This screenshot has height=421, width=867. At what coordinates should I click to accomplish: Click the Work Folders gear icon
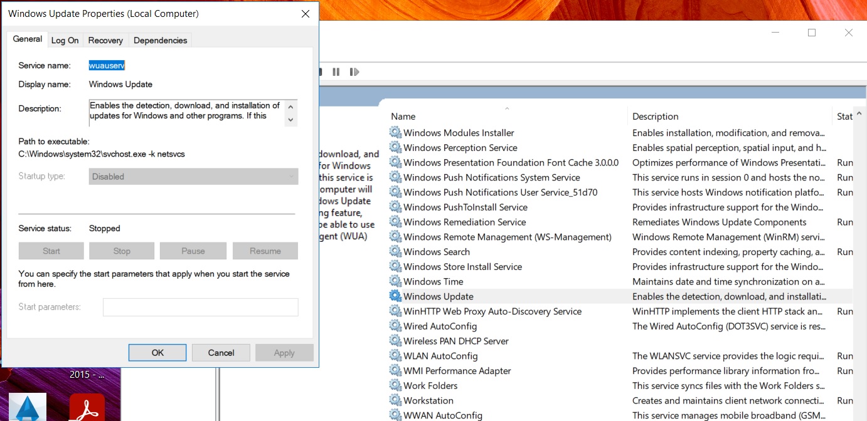click(395, 385)
